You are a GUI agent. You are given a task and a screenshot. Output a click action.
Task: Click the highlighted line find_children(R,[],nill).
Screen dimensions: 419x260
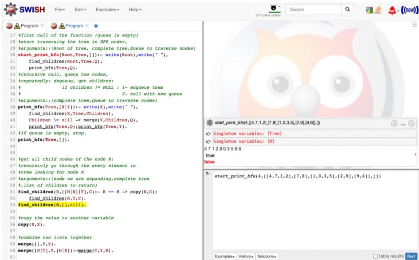coord(52,205)
